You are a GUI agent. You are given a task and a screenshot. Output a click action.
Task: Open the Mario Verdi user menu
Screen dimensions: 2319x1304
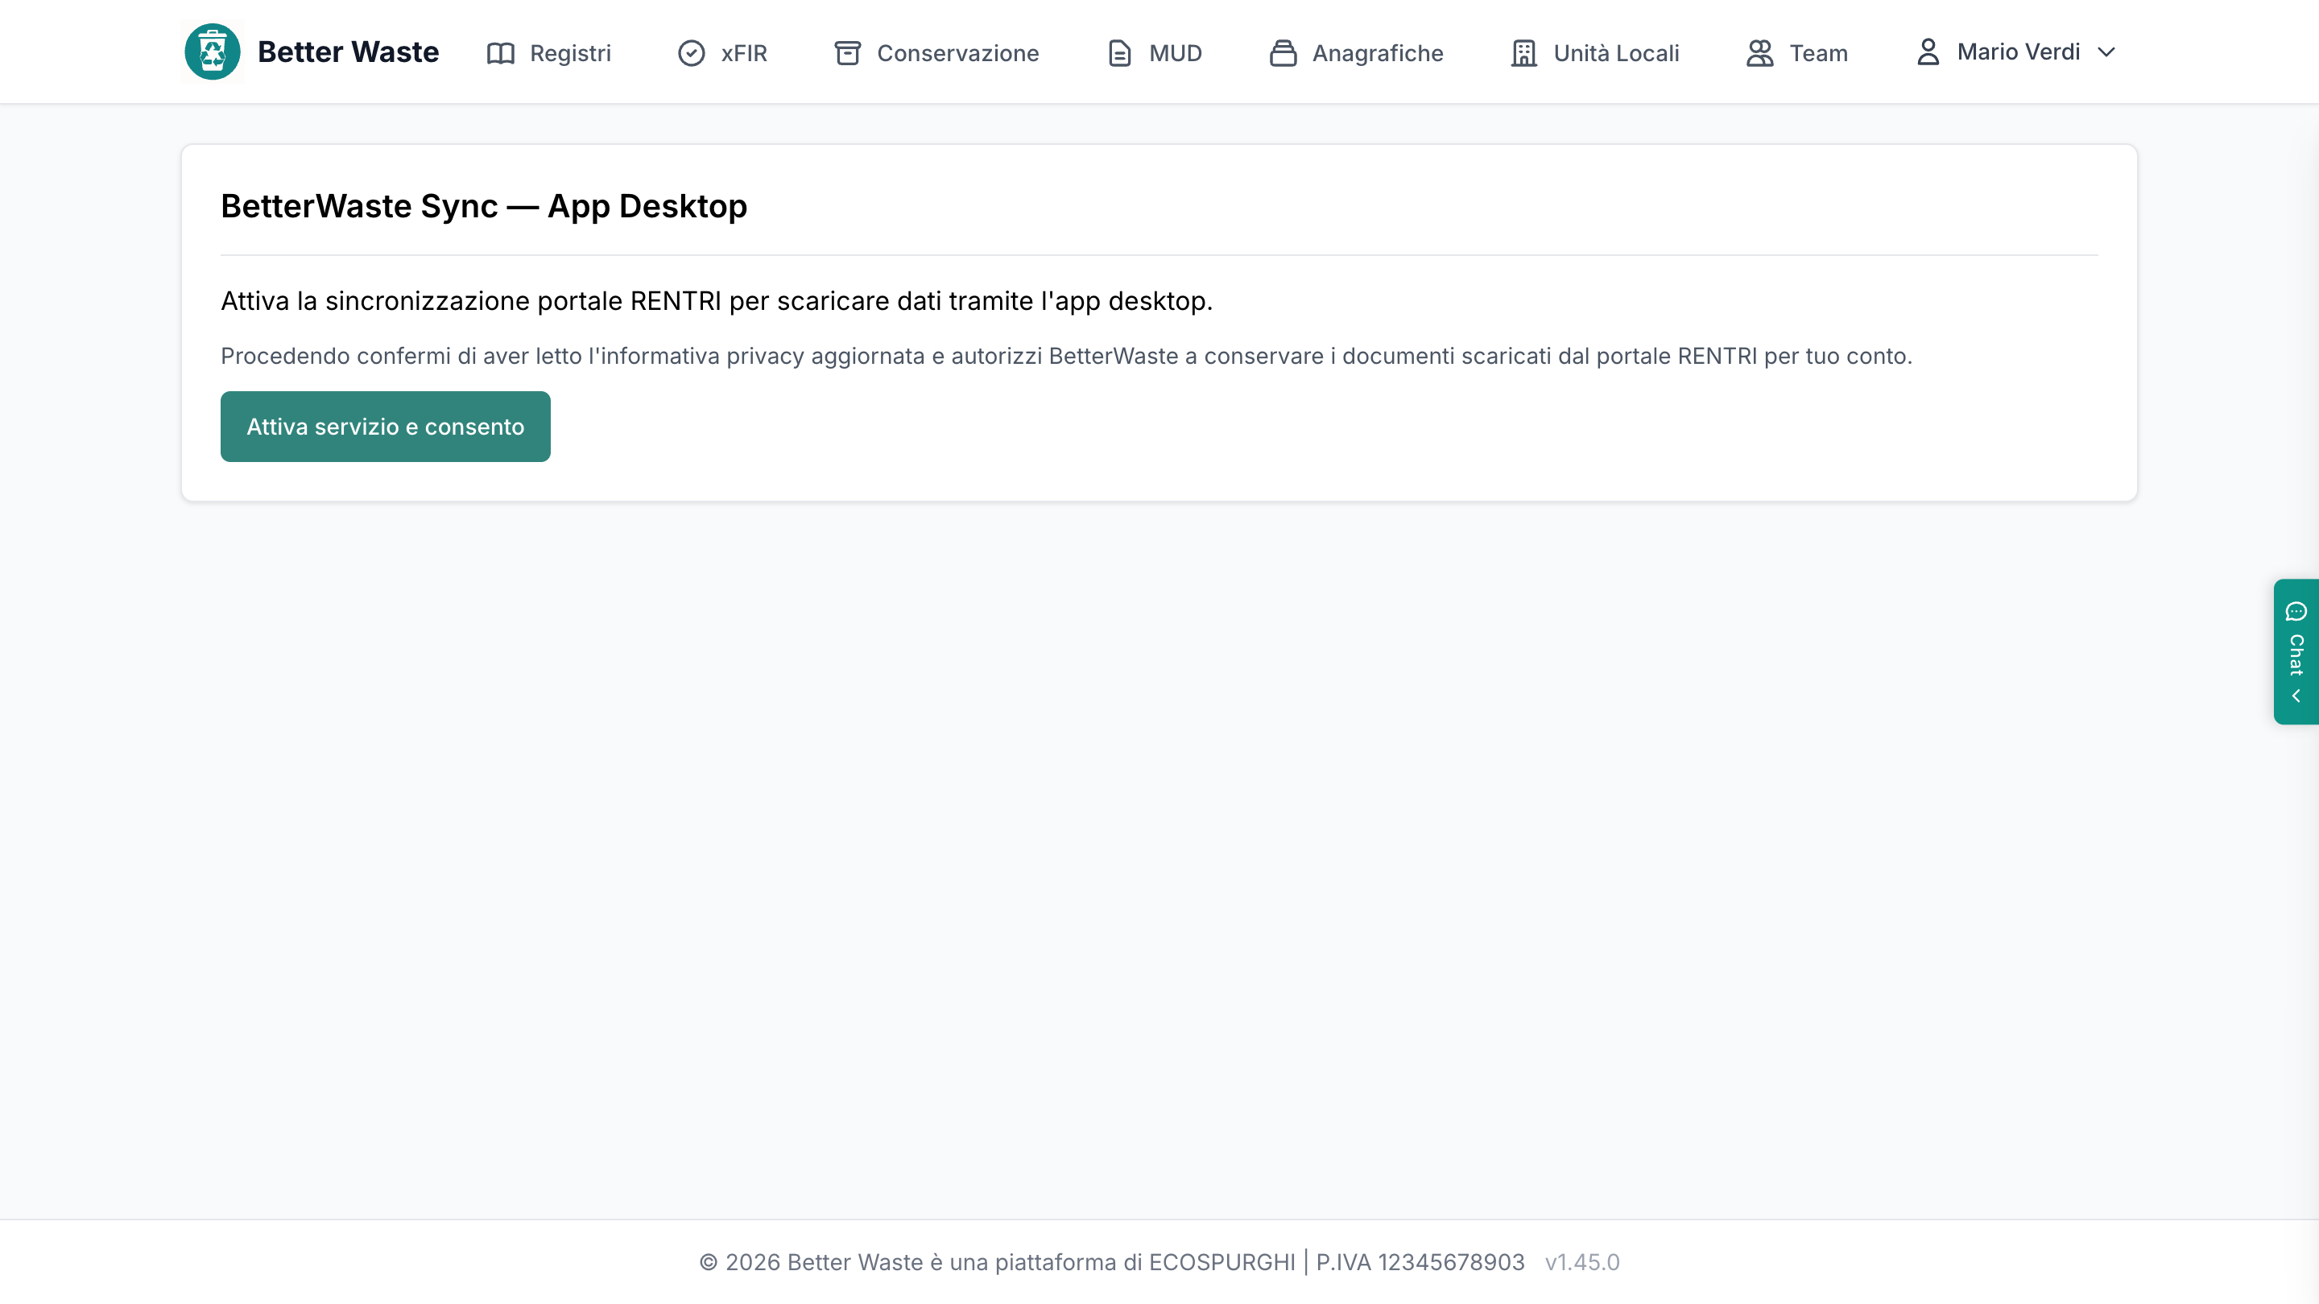coord(2015,52)
